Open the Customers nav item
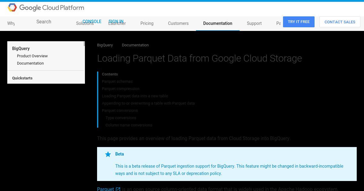The width and height of the screenshot is (364, 191). click(x=178, y=23)
